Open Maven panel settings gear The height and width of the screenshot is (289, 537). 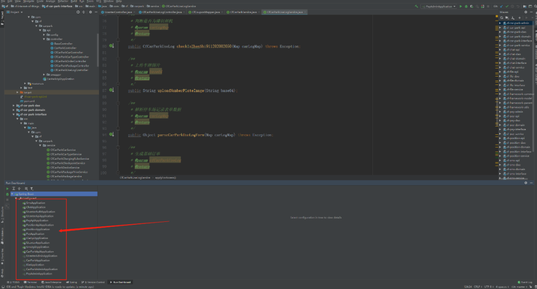tap(526, 12)
